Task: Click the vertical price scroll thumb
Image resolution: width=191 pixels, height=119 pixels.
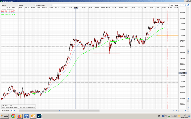Action: (188, 52)
